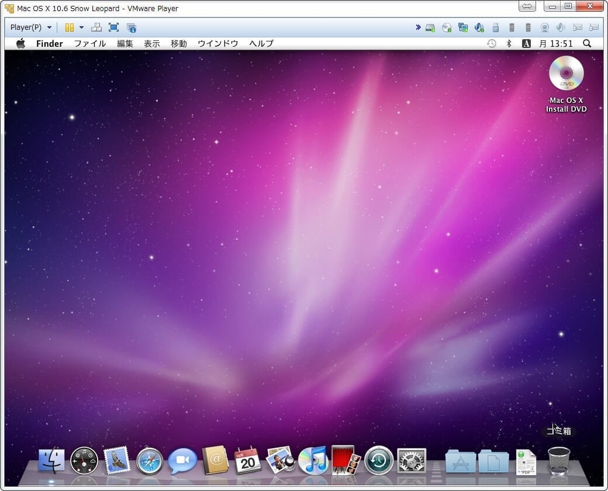The image size is (608, 491).
Task: Expand the Applications folder stack
Action: pos(460,461)
